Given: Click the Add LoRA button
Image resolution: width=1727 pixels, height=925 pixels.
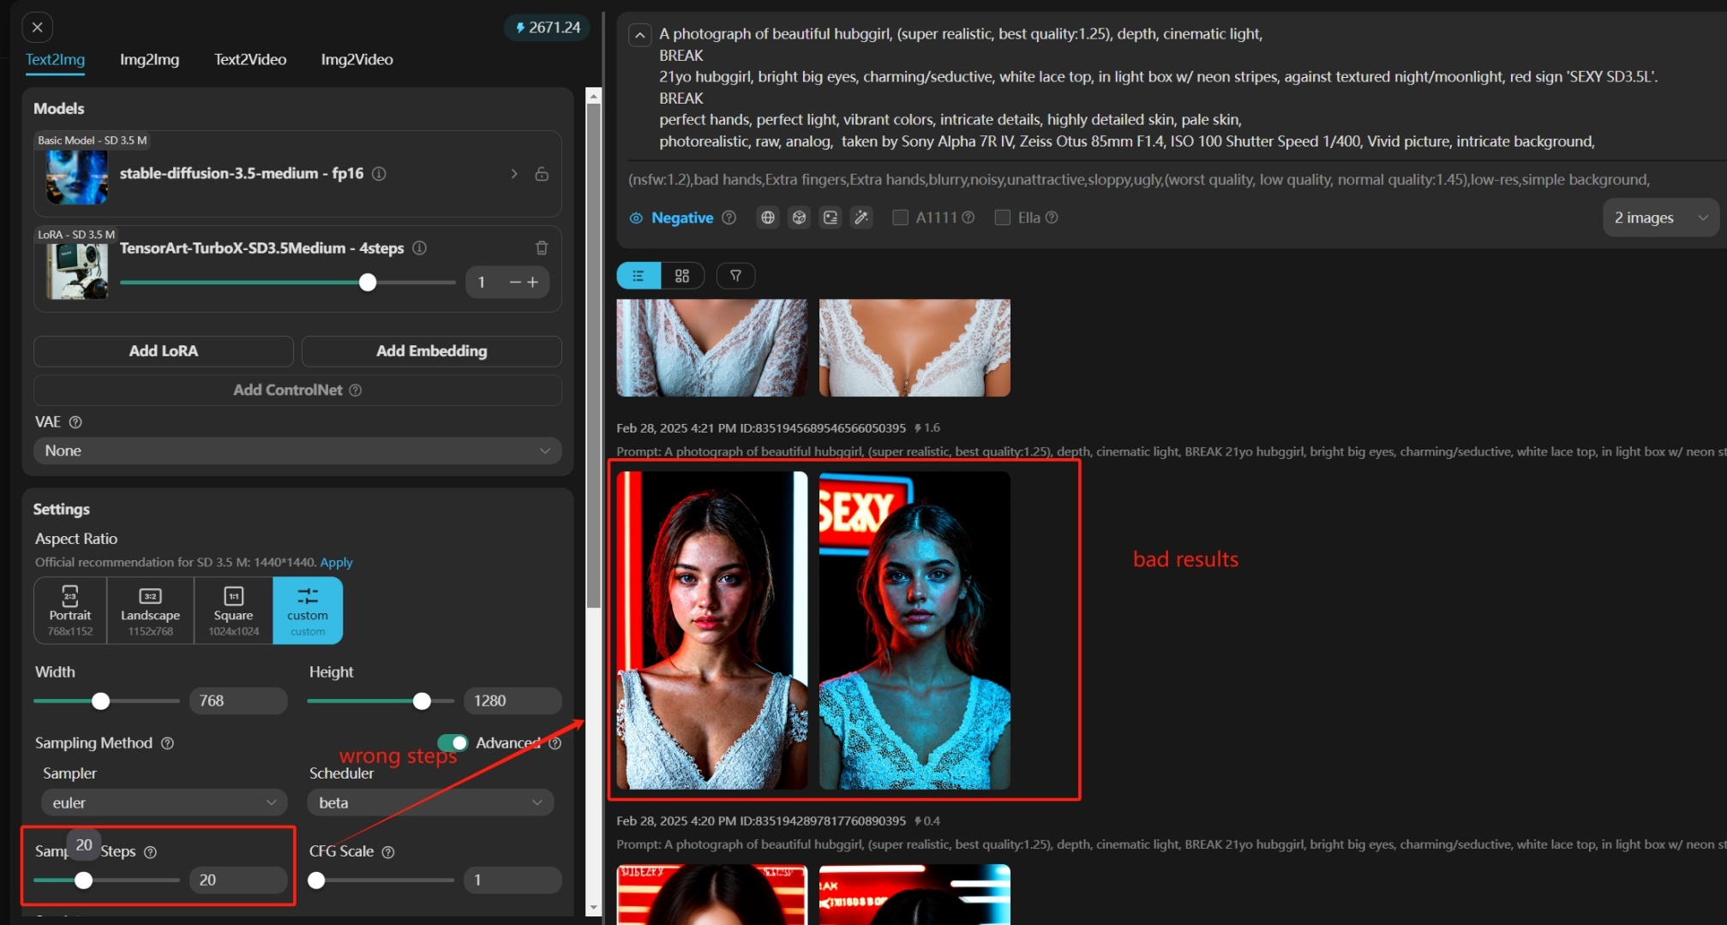Looking at the screenshot, I should (163, 350).
